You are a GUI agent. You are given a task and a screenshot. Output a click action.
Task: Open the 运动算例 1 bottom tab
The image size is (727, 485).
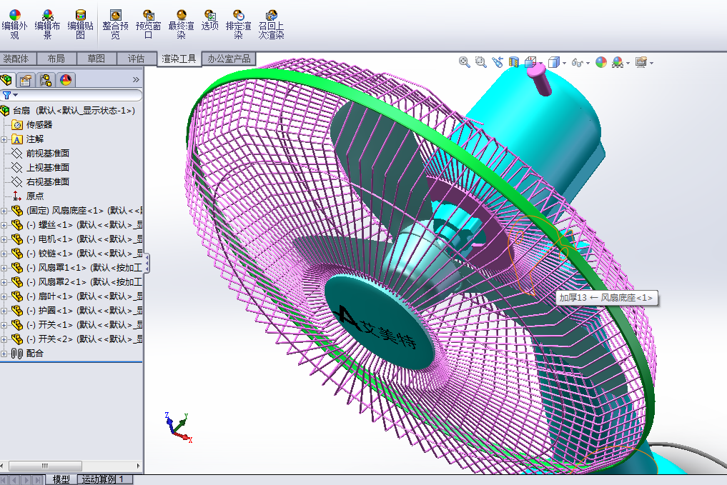click(x=104, y=479)
